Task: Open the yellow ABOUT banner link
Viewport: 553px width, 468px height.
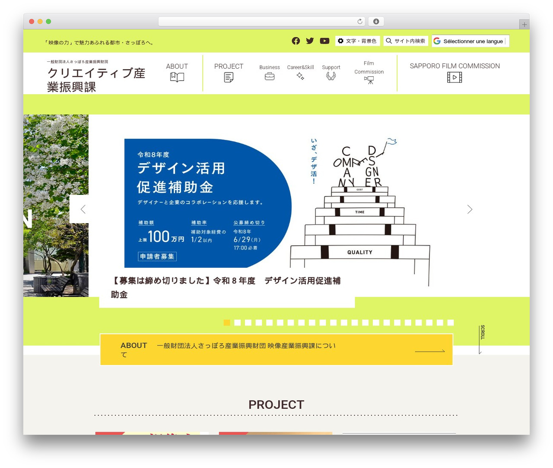Action: (x=276, y=349)
